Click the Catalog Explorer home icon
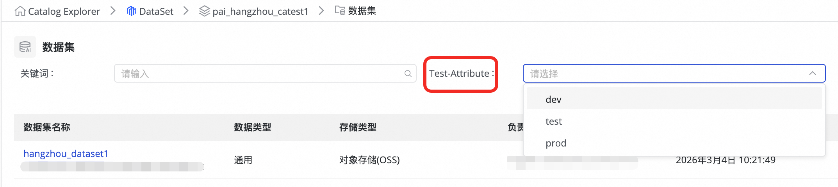This screenshot has width=838, height=187. (x=20, y=11)
